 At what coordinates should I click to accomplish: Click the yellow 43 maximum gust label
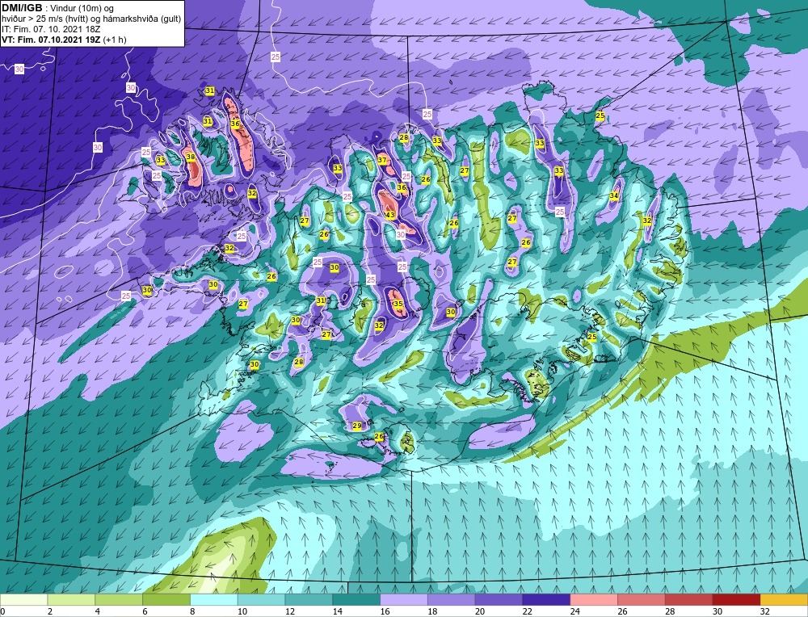(x=390, y=216)
